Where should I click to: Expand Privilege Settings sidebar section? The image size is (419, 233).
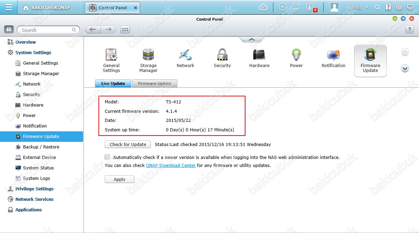click(34, 189)
